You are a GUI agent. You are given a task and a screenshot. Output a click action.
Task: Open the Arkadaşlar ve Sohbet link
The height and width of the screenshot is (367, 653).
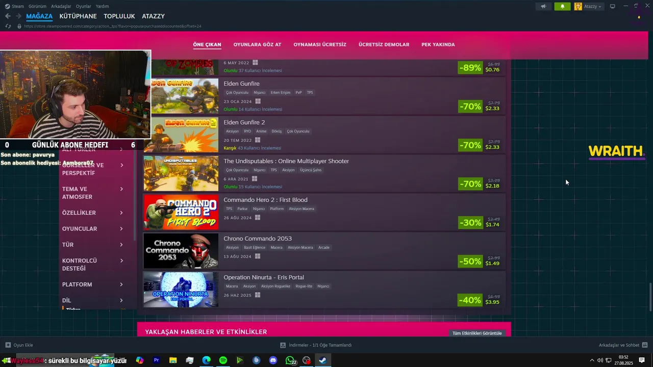619,345
